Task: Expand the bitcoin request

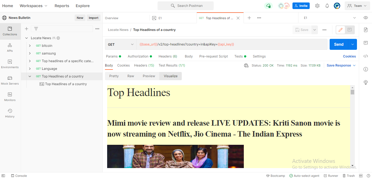Action: pyautogui.click(x=30, y=46)
